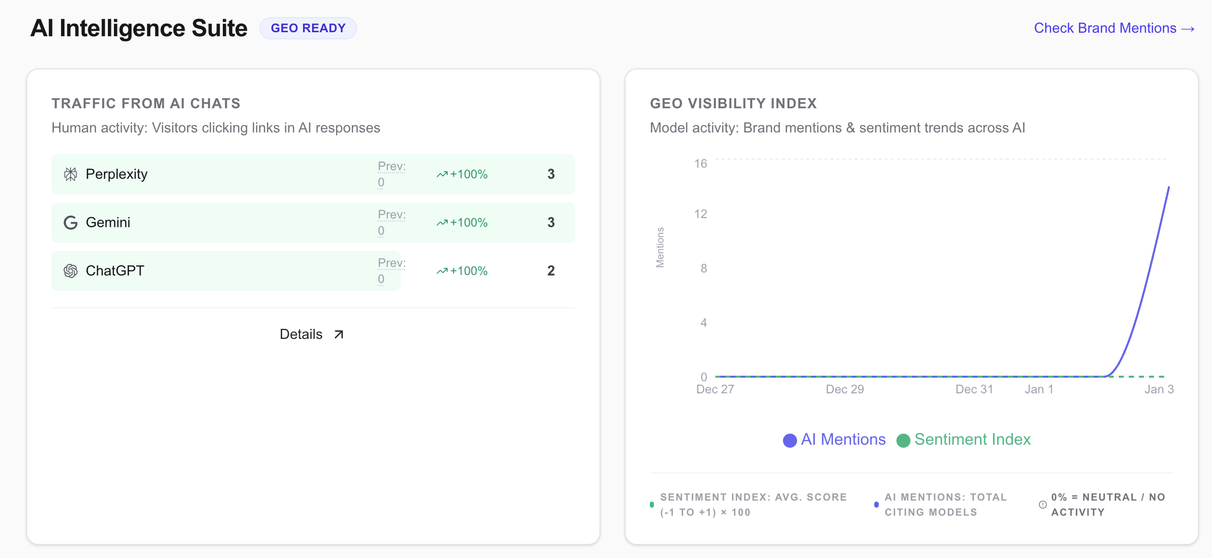This screenshot has width=1212, height=558.
Task: Click the Dec 29 label on chart axis
Action: tap(844, 389)
